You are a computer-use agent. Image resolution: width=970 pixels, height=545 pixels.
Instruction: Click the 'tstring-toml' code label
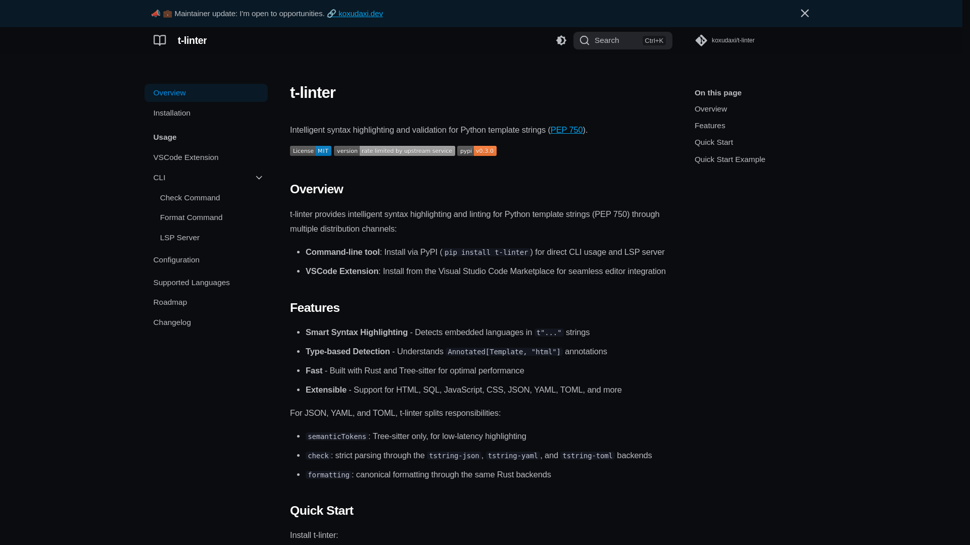tap(588, 456)
